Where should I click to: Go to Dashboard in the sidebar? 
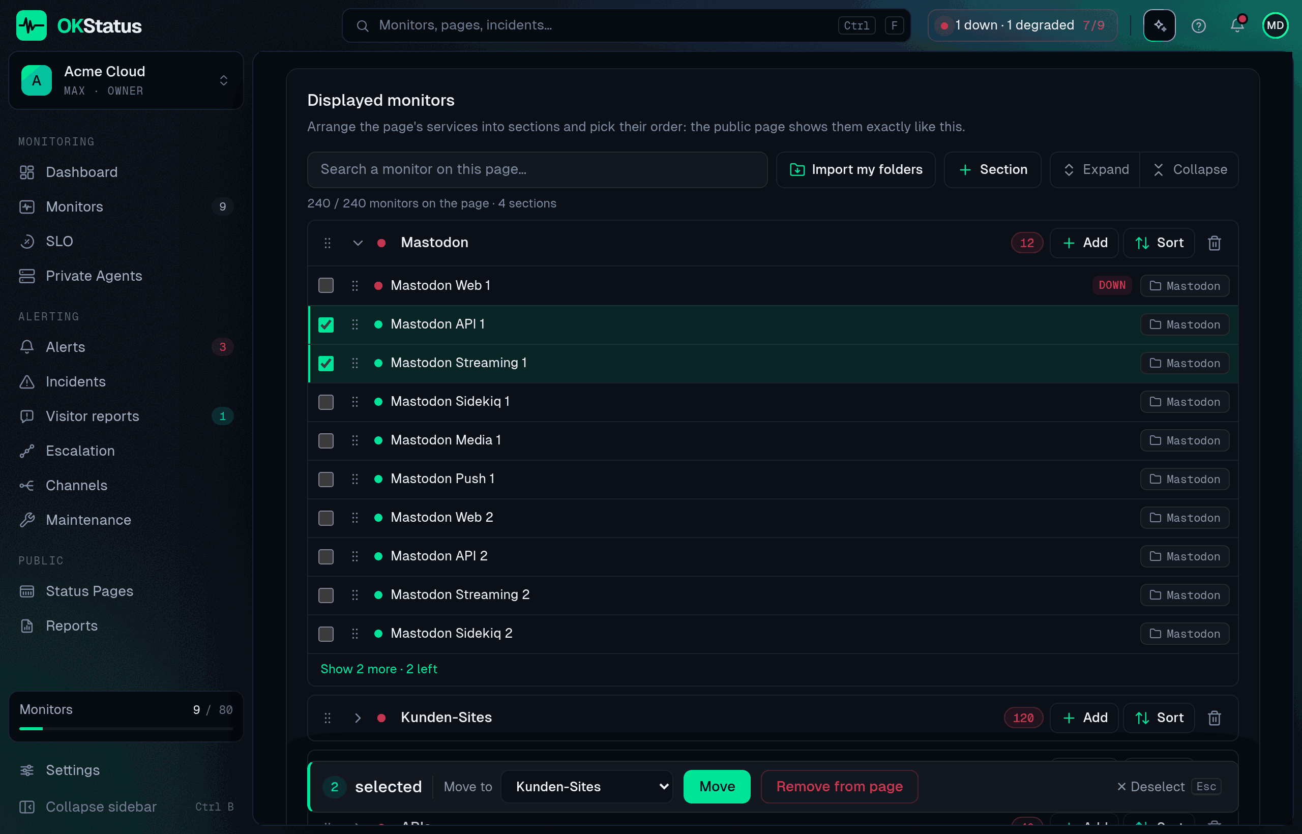tap(126, 172)
